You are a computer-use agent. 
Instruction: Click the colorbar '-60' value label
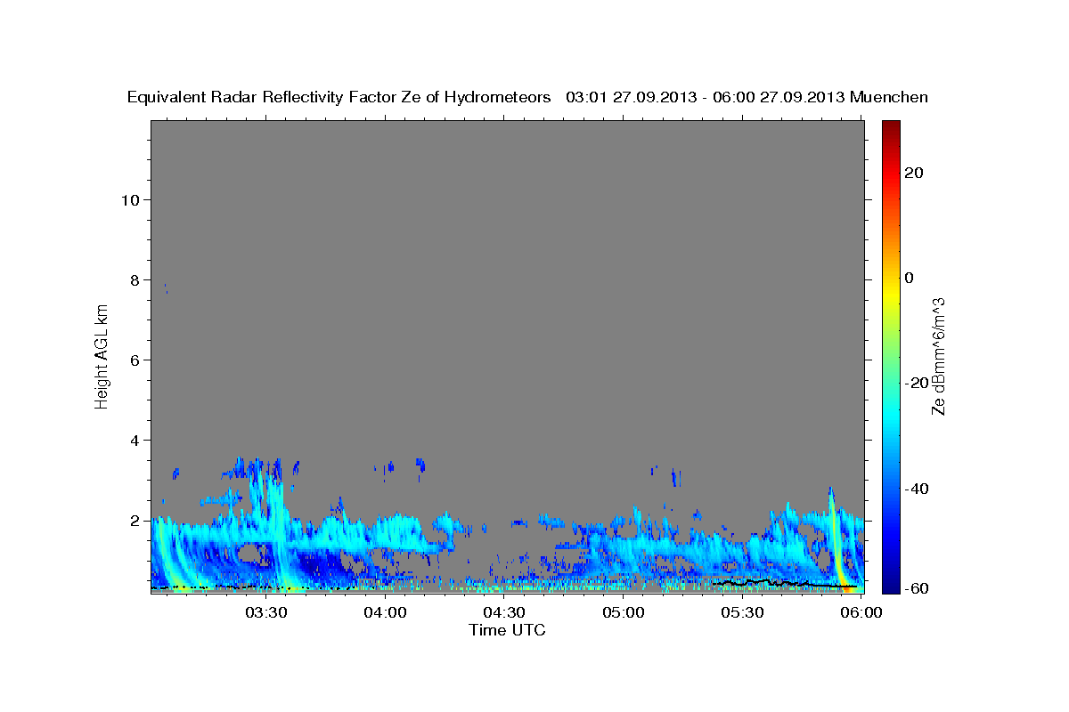tap(917, 588)
